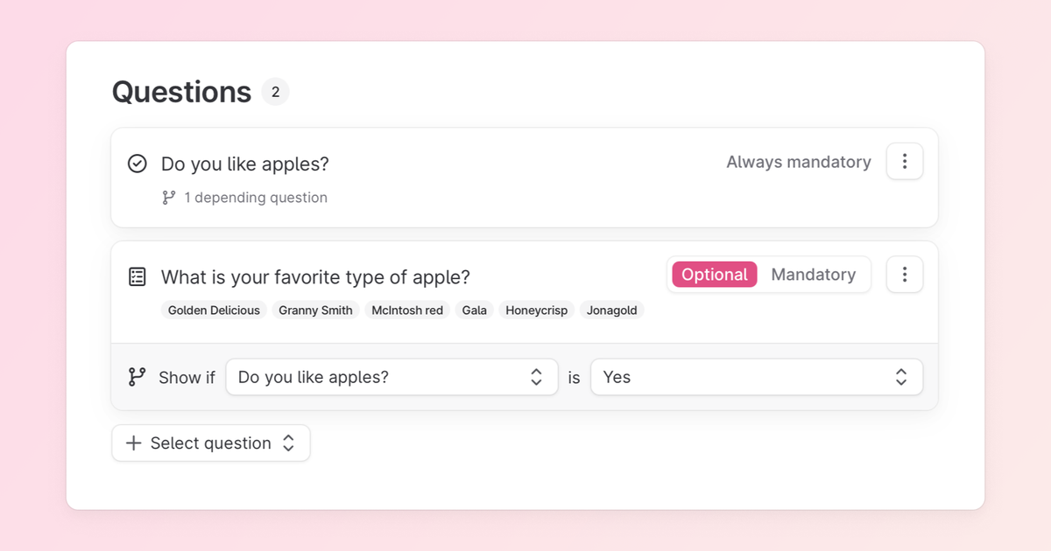Open the 'Do you like apples?' condition dropdown
Image resolution: width=1051 pixels, height=551 pixels.
click(x=391, y=377)
